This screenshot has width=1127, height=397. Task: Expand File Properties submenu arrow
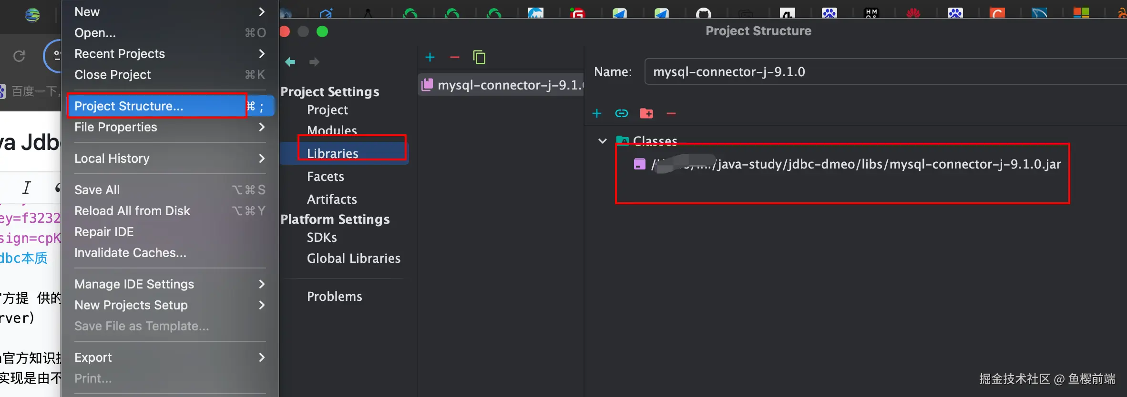pos(262,127)
